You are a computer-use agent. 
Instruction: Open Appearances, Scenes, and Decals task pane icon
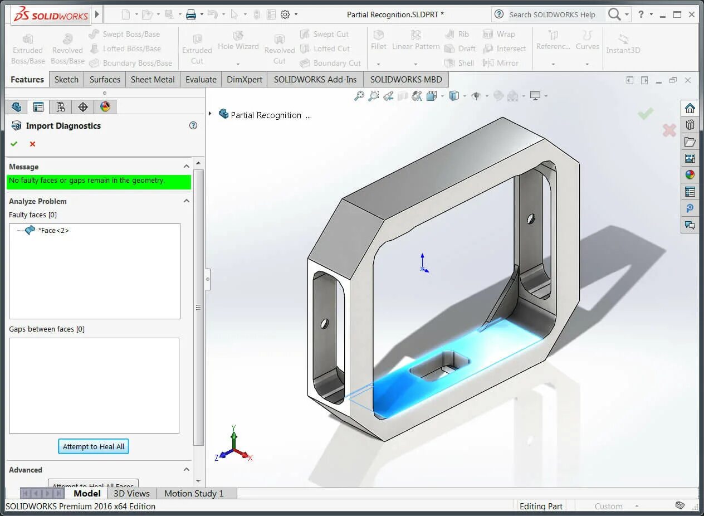[x=690, y=174]
